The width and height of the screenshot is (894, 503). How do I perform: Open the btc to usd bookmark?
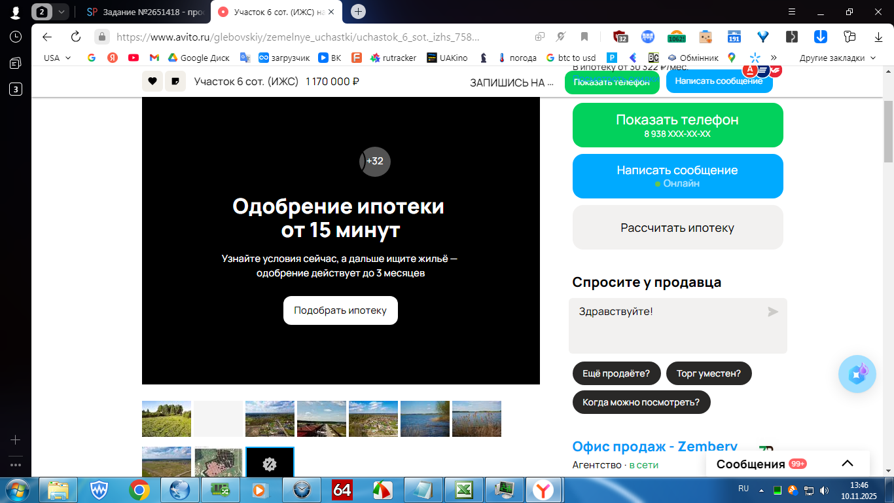pyautogui.click(x=571, y=58)
